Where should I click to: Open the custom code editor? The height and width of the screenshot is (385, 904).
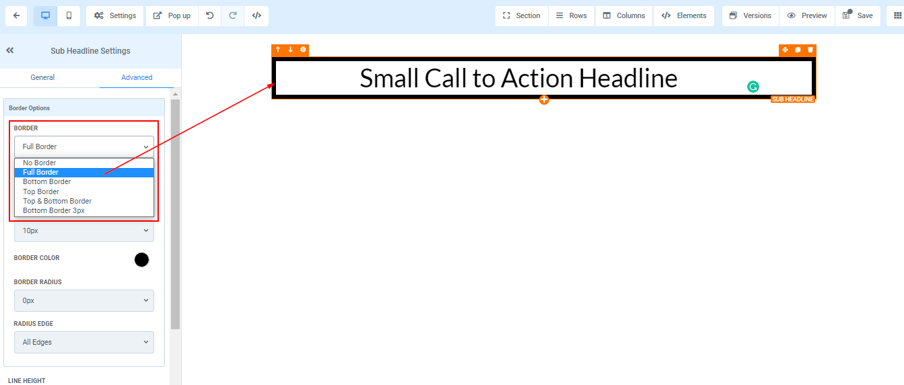(256, 15)
